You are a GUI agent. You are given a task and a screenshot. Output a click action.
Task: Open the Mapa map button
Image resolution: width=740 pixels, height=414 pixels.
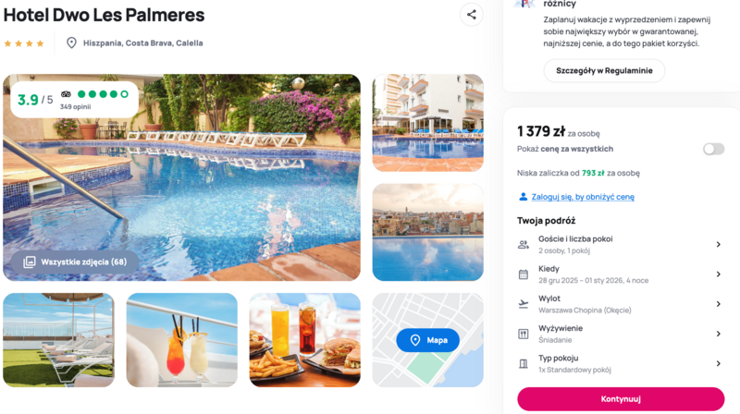coord(427,340)
